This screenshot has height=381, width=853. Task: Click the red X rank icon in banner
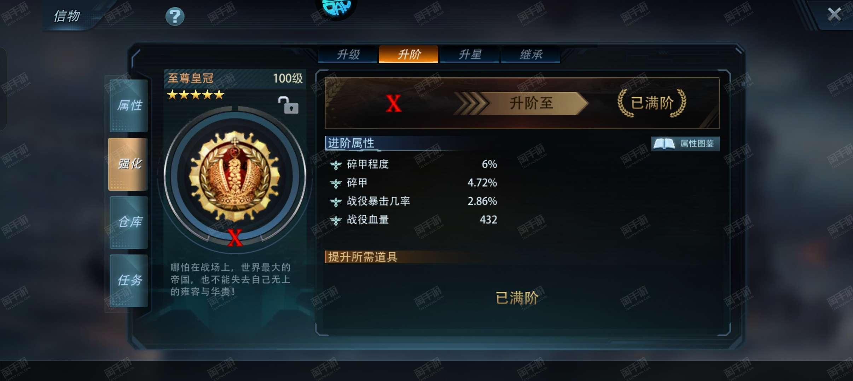394,104
